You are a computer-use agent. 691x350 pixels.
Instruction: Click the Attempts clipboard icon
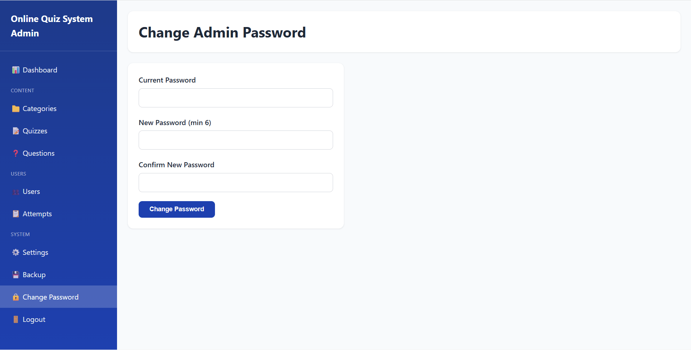(x=15, y=214)
